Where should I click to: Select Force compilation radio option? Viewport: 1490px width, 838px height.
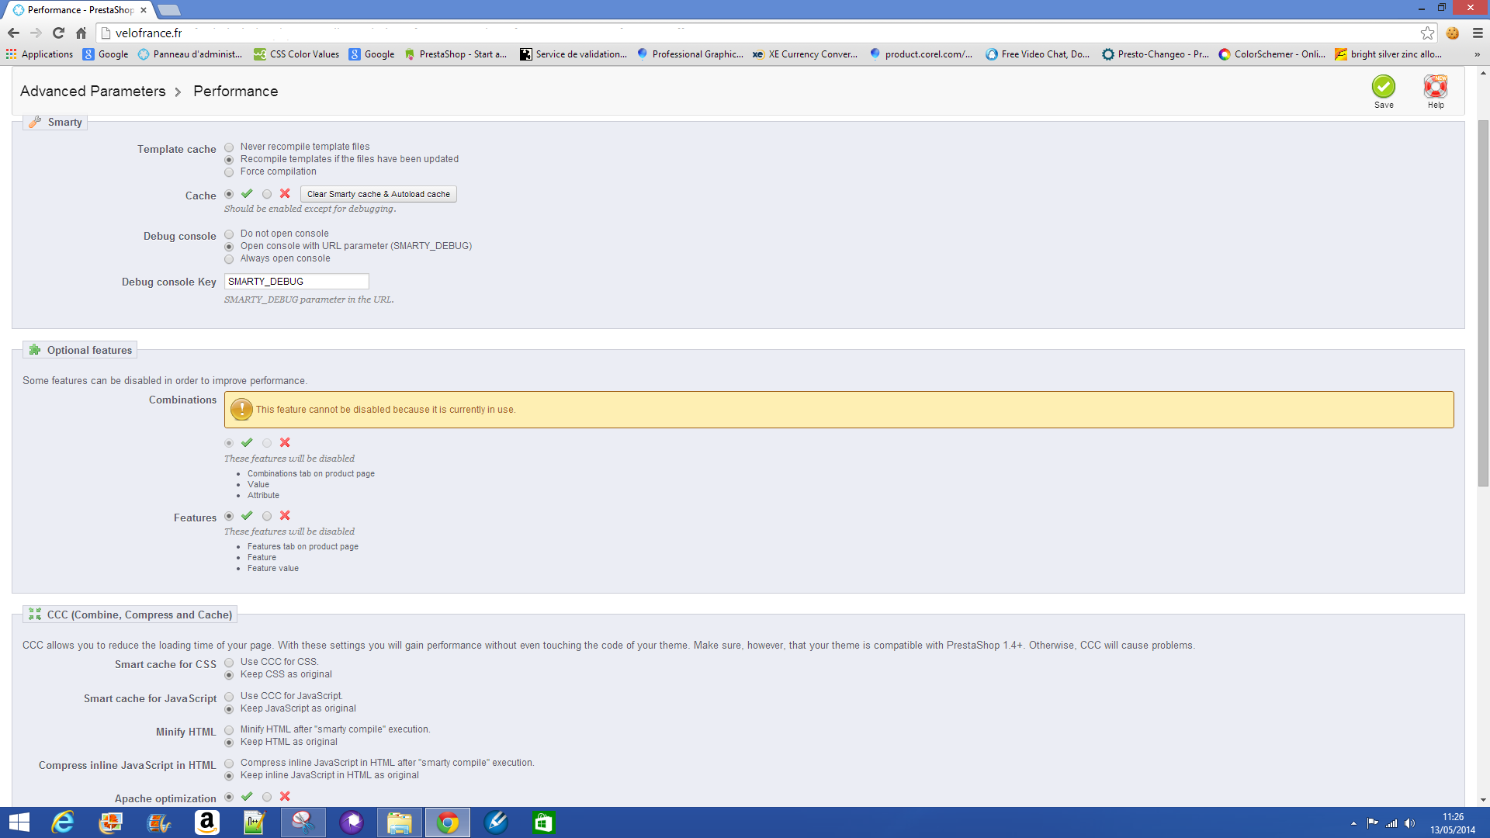click(x=229, y=172)
